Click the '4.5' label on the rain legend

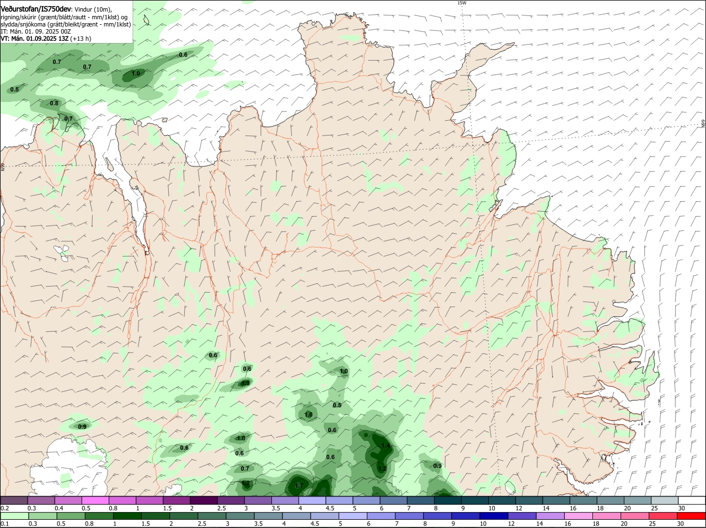click(315, 524)
